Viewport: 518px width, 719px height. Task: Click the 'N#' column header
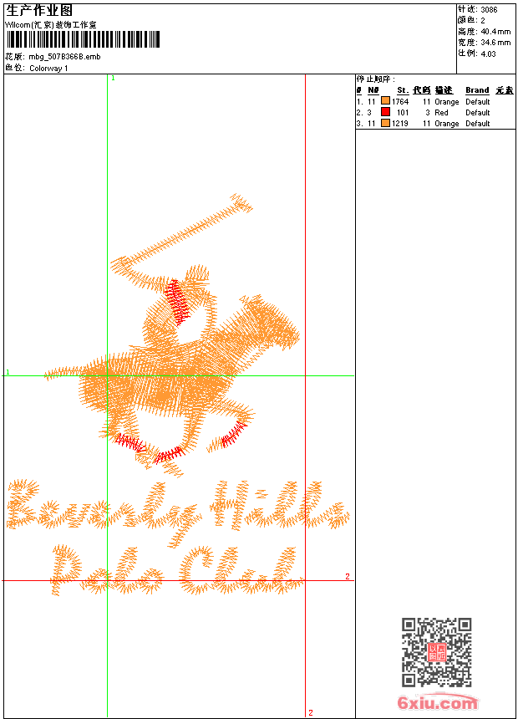373,90
